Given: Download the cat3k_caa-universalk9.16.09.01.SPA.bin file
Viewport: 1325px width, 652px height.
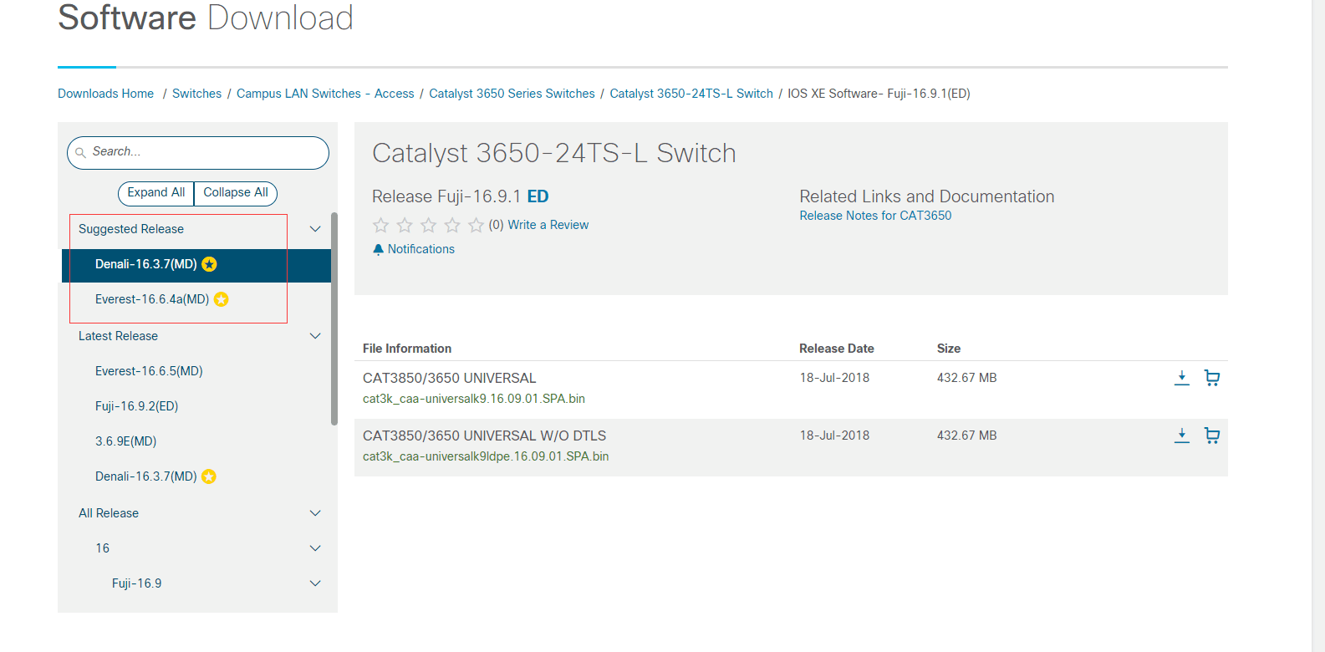Looking at the screenshot, I should [x=1181, y=378].
